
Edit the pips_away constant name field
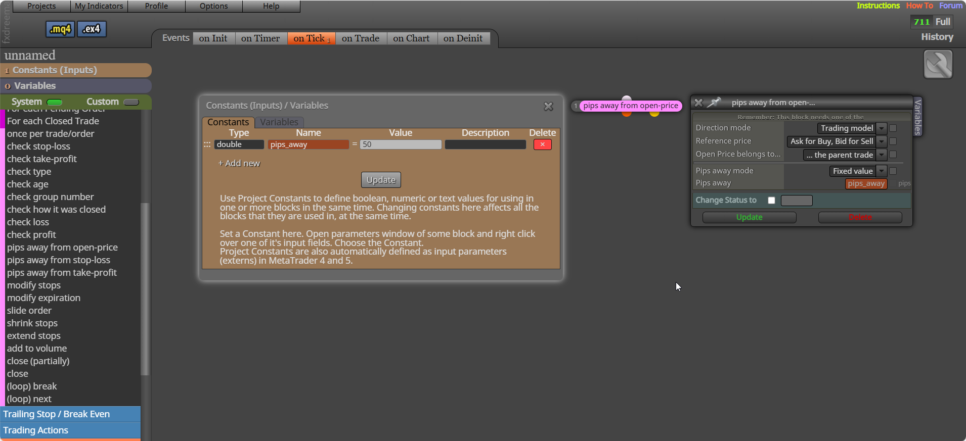point(308,144)
